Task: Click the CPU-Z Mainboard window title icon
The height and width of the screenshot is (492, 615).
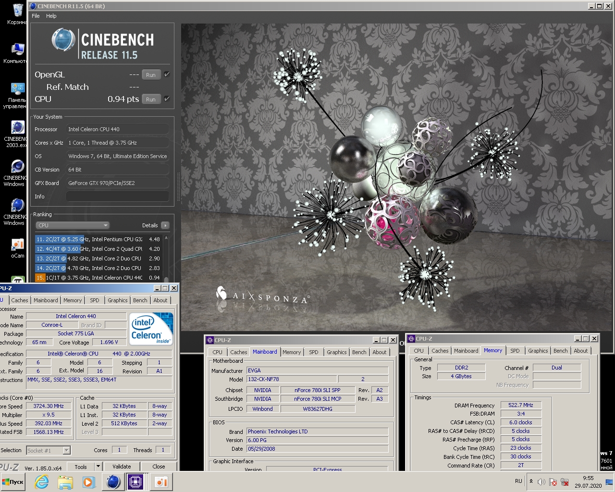Action: (209, 340)
